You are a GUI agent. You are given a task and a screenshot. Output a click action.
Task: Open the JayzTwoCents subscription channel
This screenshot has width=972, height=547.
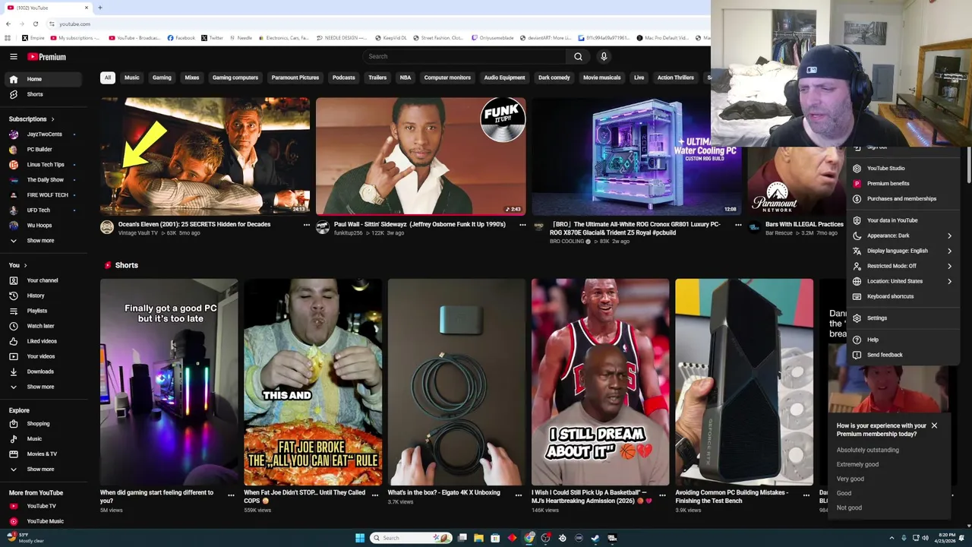coord(43,134)
